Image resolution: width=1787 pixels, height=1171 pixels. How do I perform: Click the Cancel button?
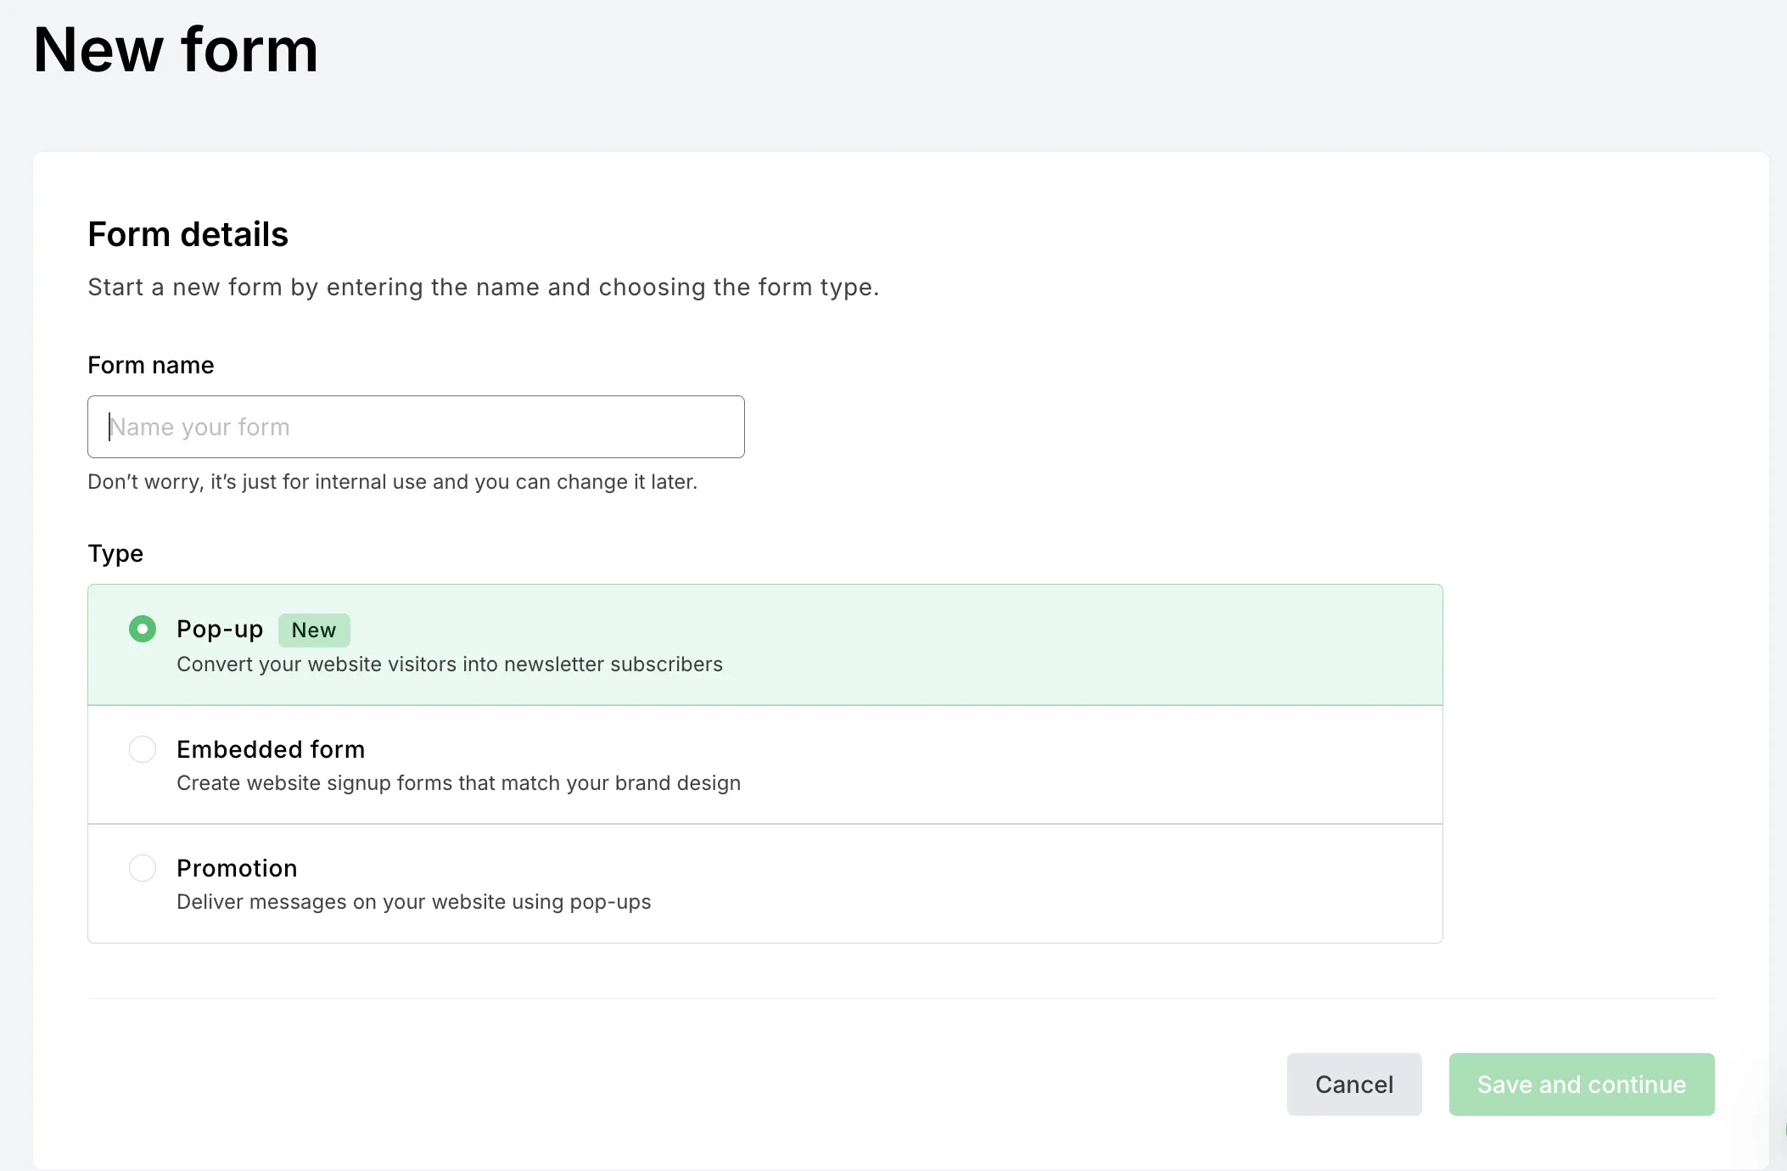pyautogui.click(x=1354, y=1084)
